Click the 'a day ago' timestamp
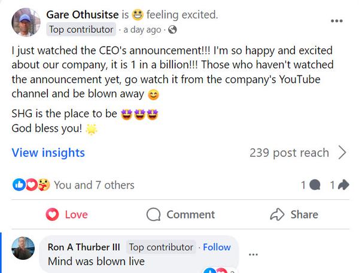Screen dimensions: 359x273 point(143,29)
